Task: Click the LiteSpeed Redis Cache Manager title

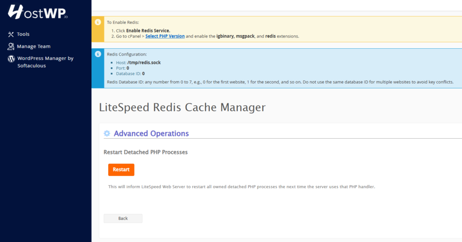Action: click(x=182, y=107)
